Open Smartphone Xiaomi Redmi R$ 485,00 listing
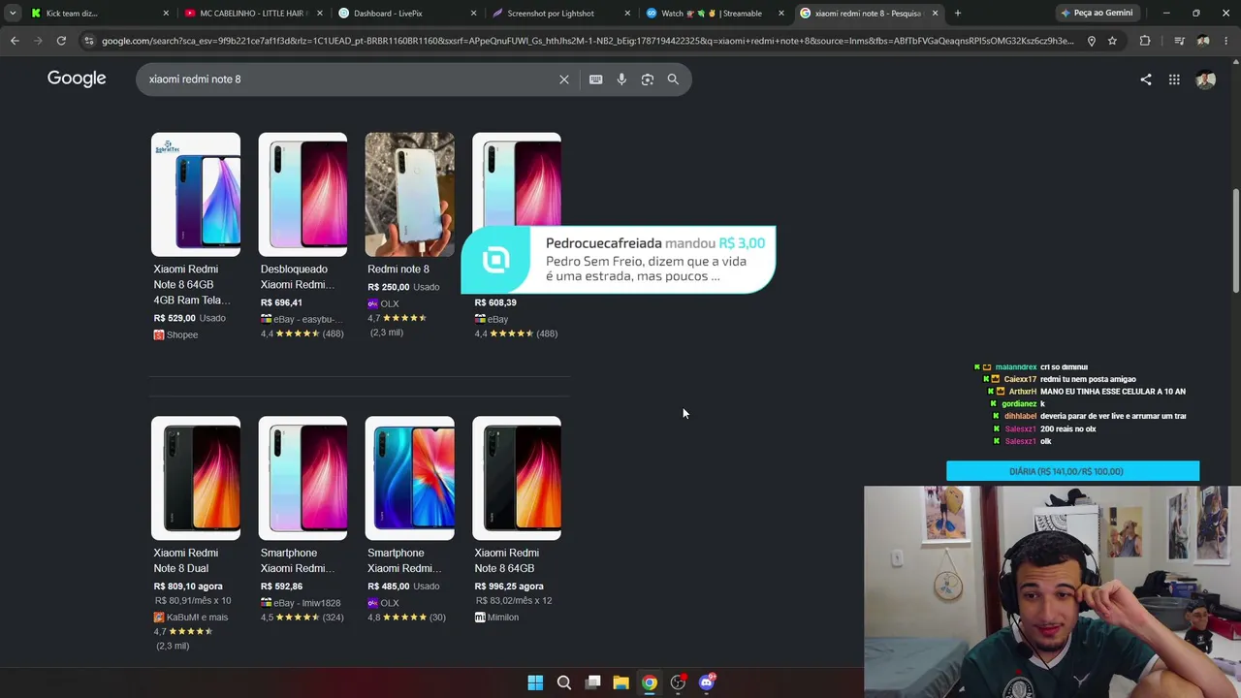Screen dimensions: 1241x698 click(404, 560)
